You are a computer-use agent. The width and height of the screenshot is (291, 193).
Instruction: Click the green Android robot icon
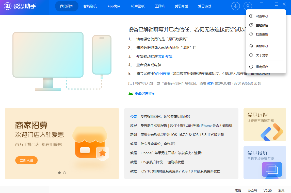click(x=131, y=94)
